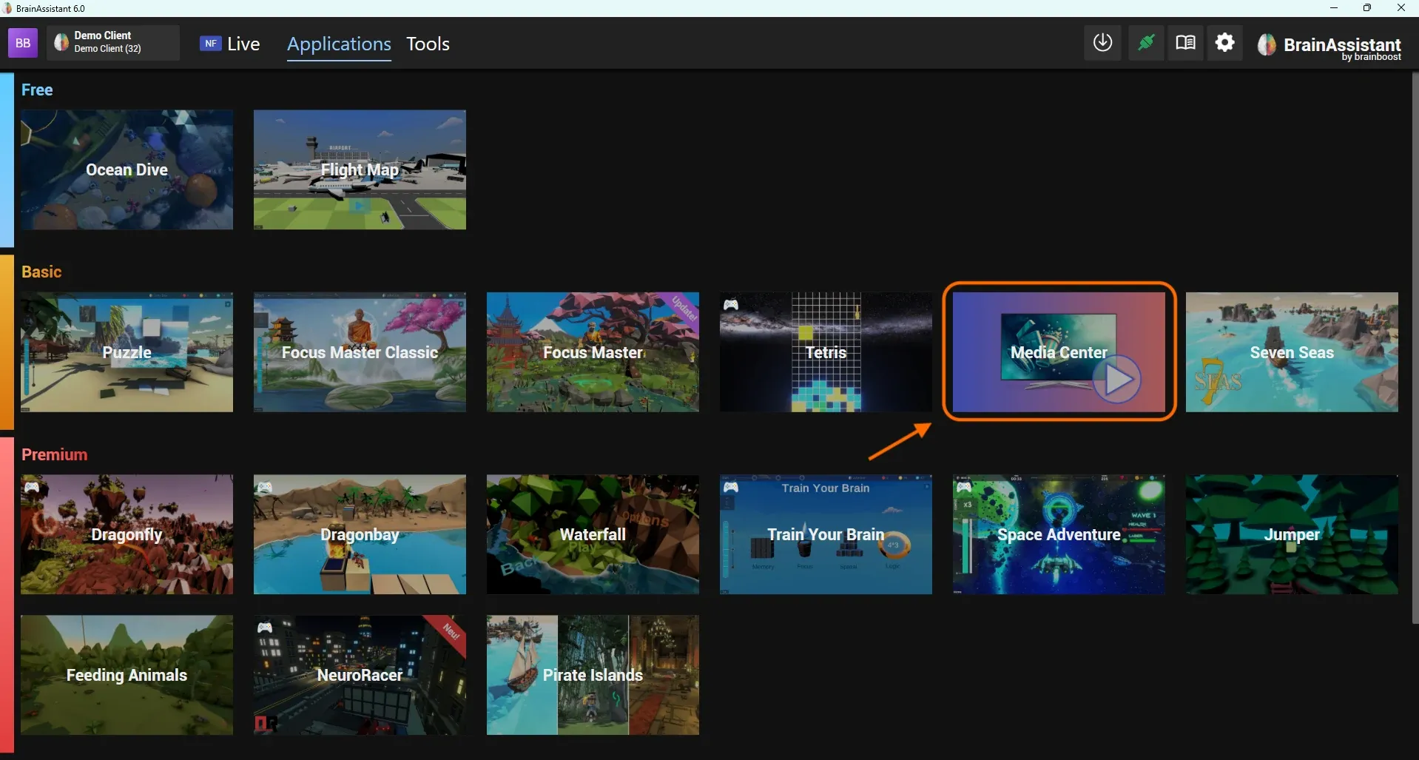
Task: Click the Premium section heading
Action: coord(54,454)
